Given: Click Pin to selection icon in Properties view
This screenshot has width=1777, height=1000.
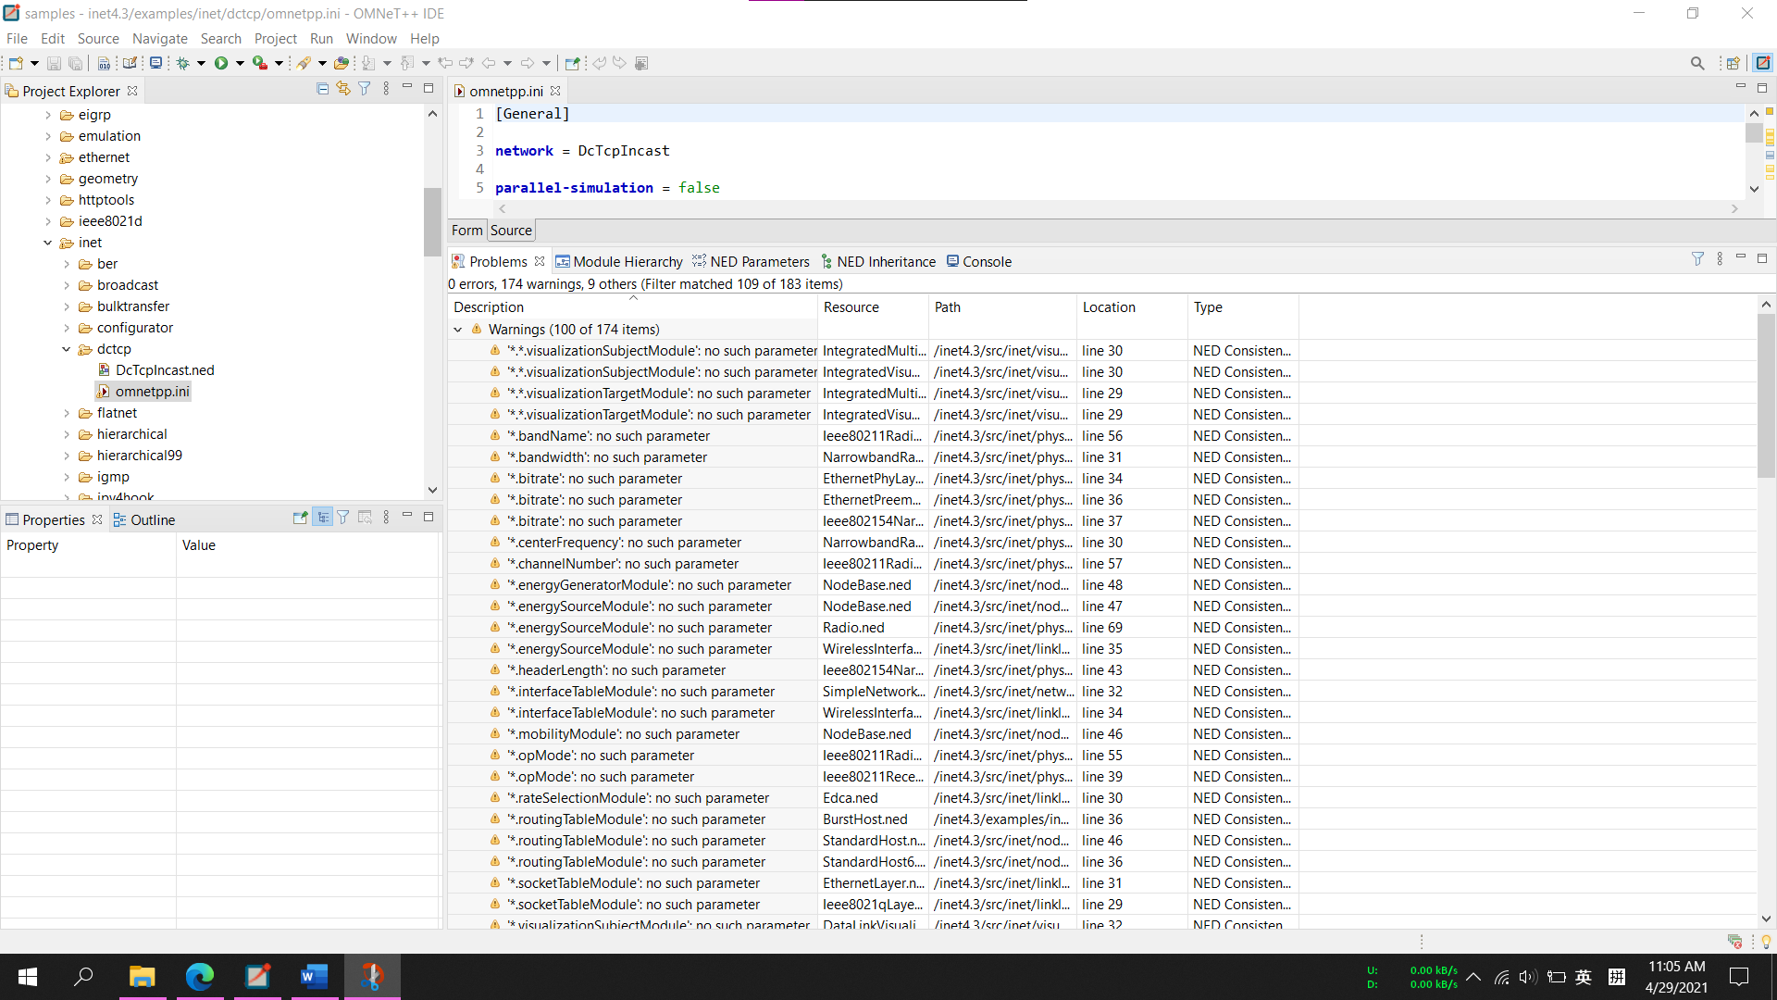Looking at the screenshot, I should [x=300, y=518].
